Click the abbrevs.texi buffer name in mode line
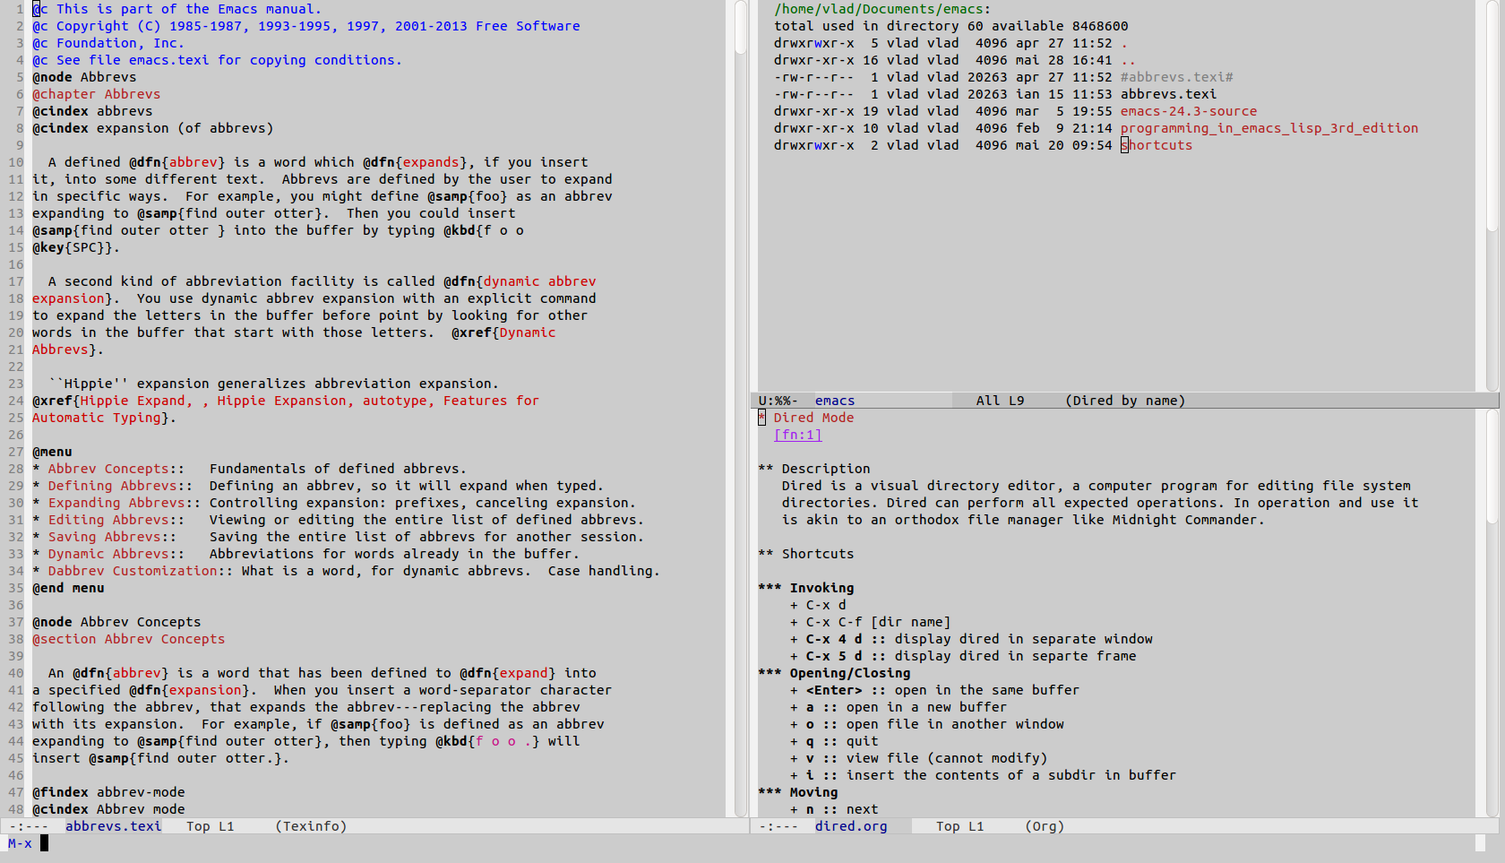Screen dimensions: 1505x863 click(113, 826)
